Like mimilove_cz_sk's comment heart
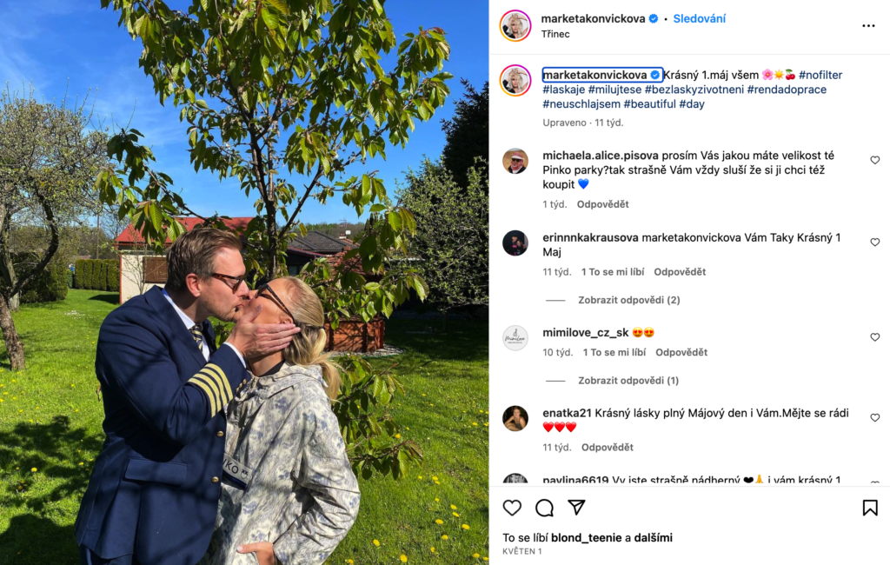This screenshot has height=565, width=890. 874,336
